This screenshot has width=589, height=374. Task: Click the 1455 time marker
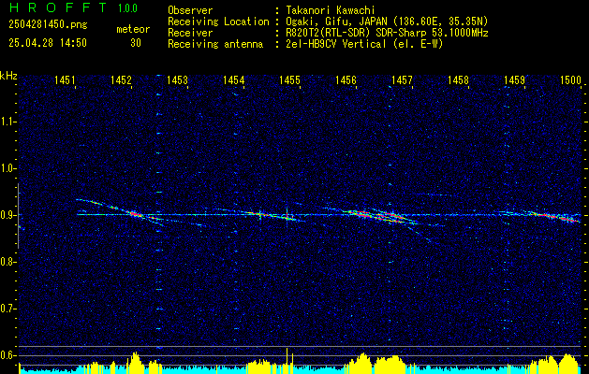click(x=290, y=79)
